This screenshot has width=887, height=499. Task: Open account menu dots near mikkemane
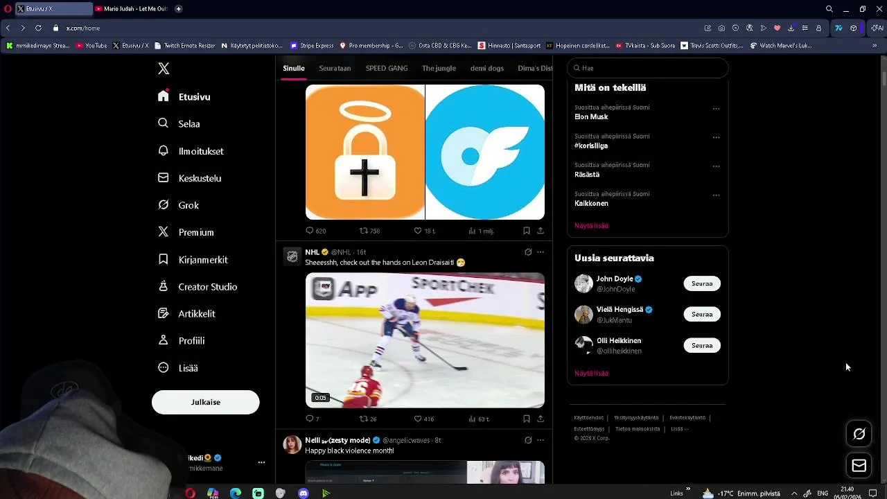tap(261, 462)
